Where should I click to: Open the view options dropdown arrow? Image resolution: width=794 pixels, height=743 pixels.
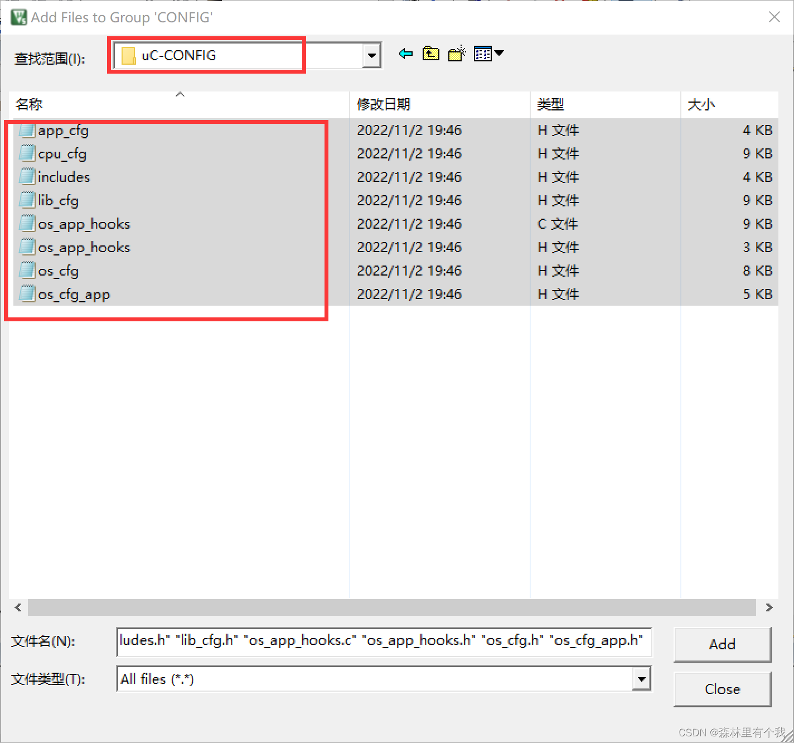coord(499,54)
